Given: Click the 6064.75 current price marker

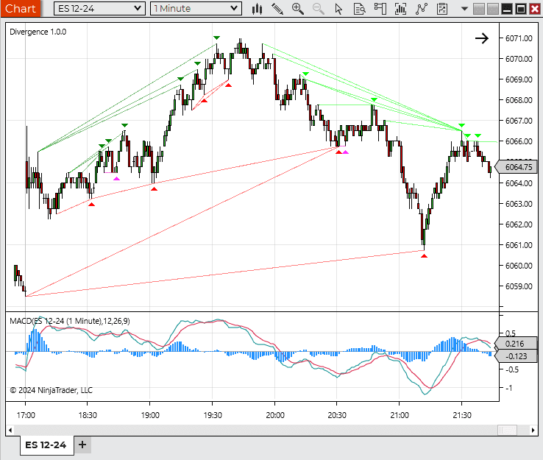Looking at the screenshot, I should 519,167.
